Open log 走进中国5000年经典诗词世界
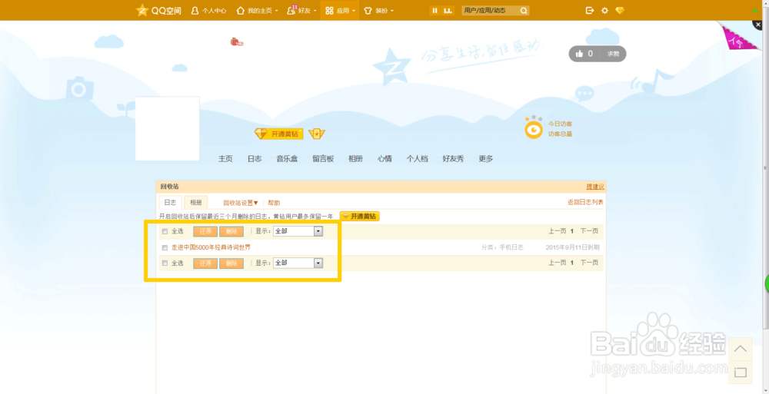 click(x=211, y=247)
